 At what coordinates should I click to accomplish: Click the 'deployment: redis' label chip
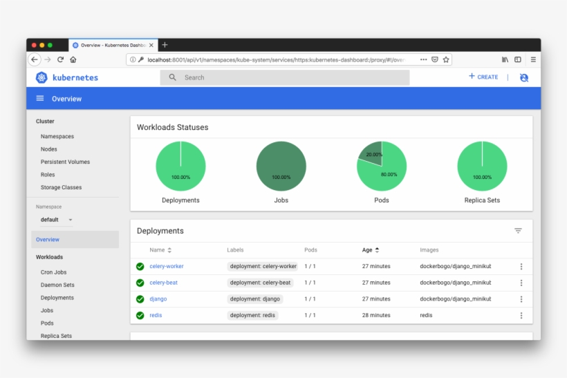[x=252, y=315]
